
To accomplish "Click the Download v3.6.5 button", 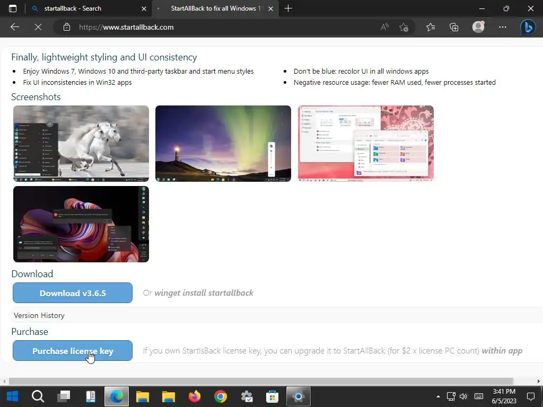I will tap(73, 293).
